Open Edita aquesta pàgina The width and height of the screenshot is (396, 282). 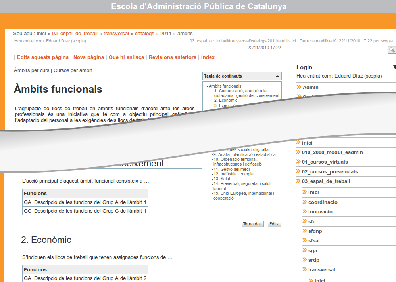43,57
